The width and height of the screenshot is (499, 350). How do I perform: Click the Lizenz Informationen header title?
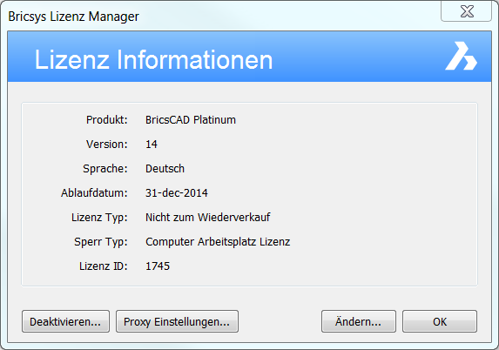point(153,59)
